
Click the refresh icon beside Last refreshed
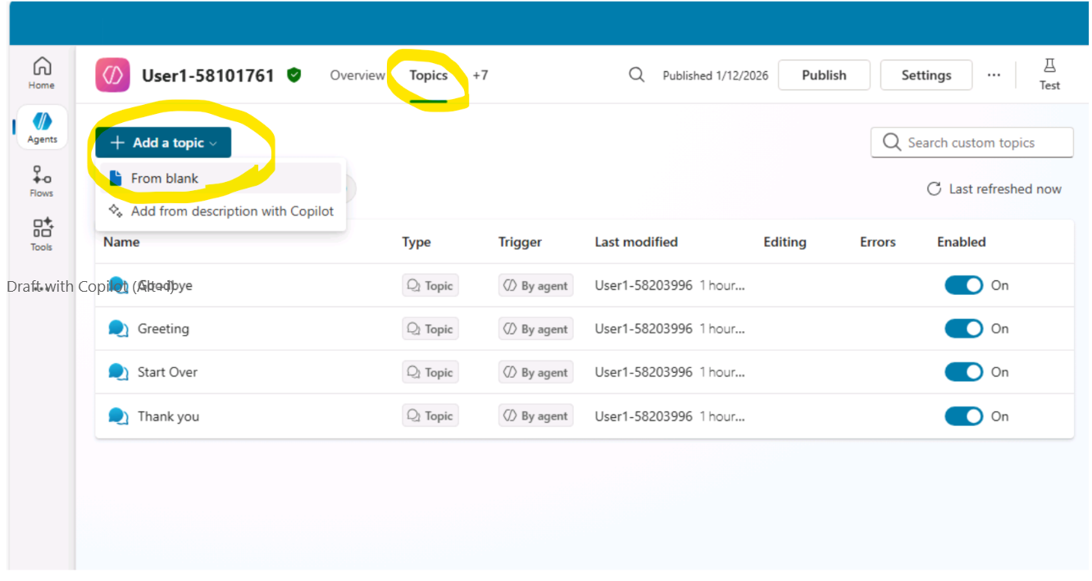click(x=934, y=189)
